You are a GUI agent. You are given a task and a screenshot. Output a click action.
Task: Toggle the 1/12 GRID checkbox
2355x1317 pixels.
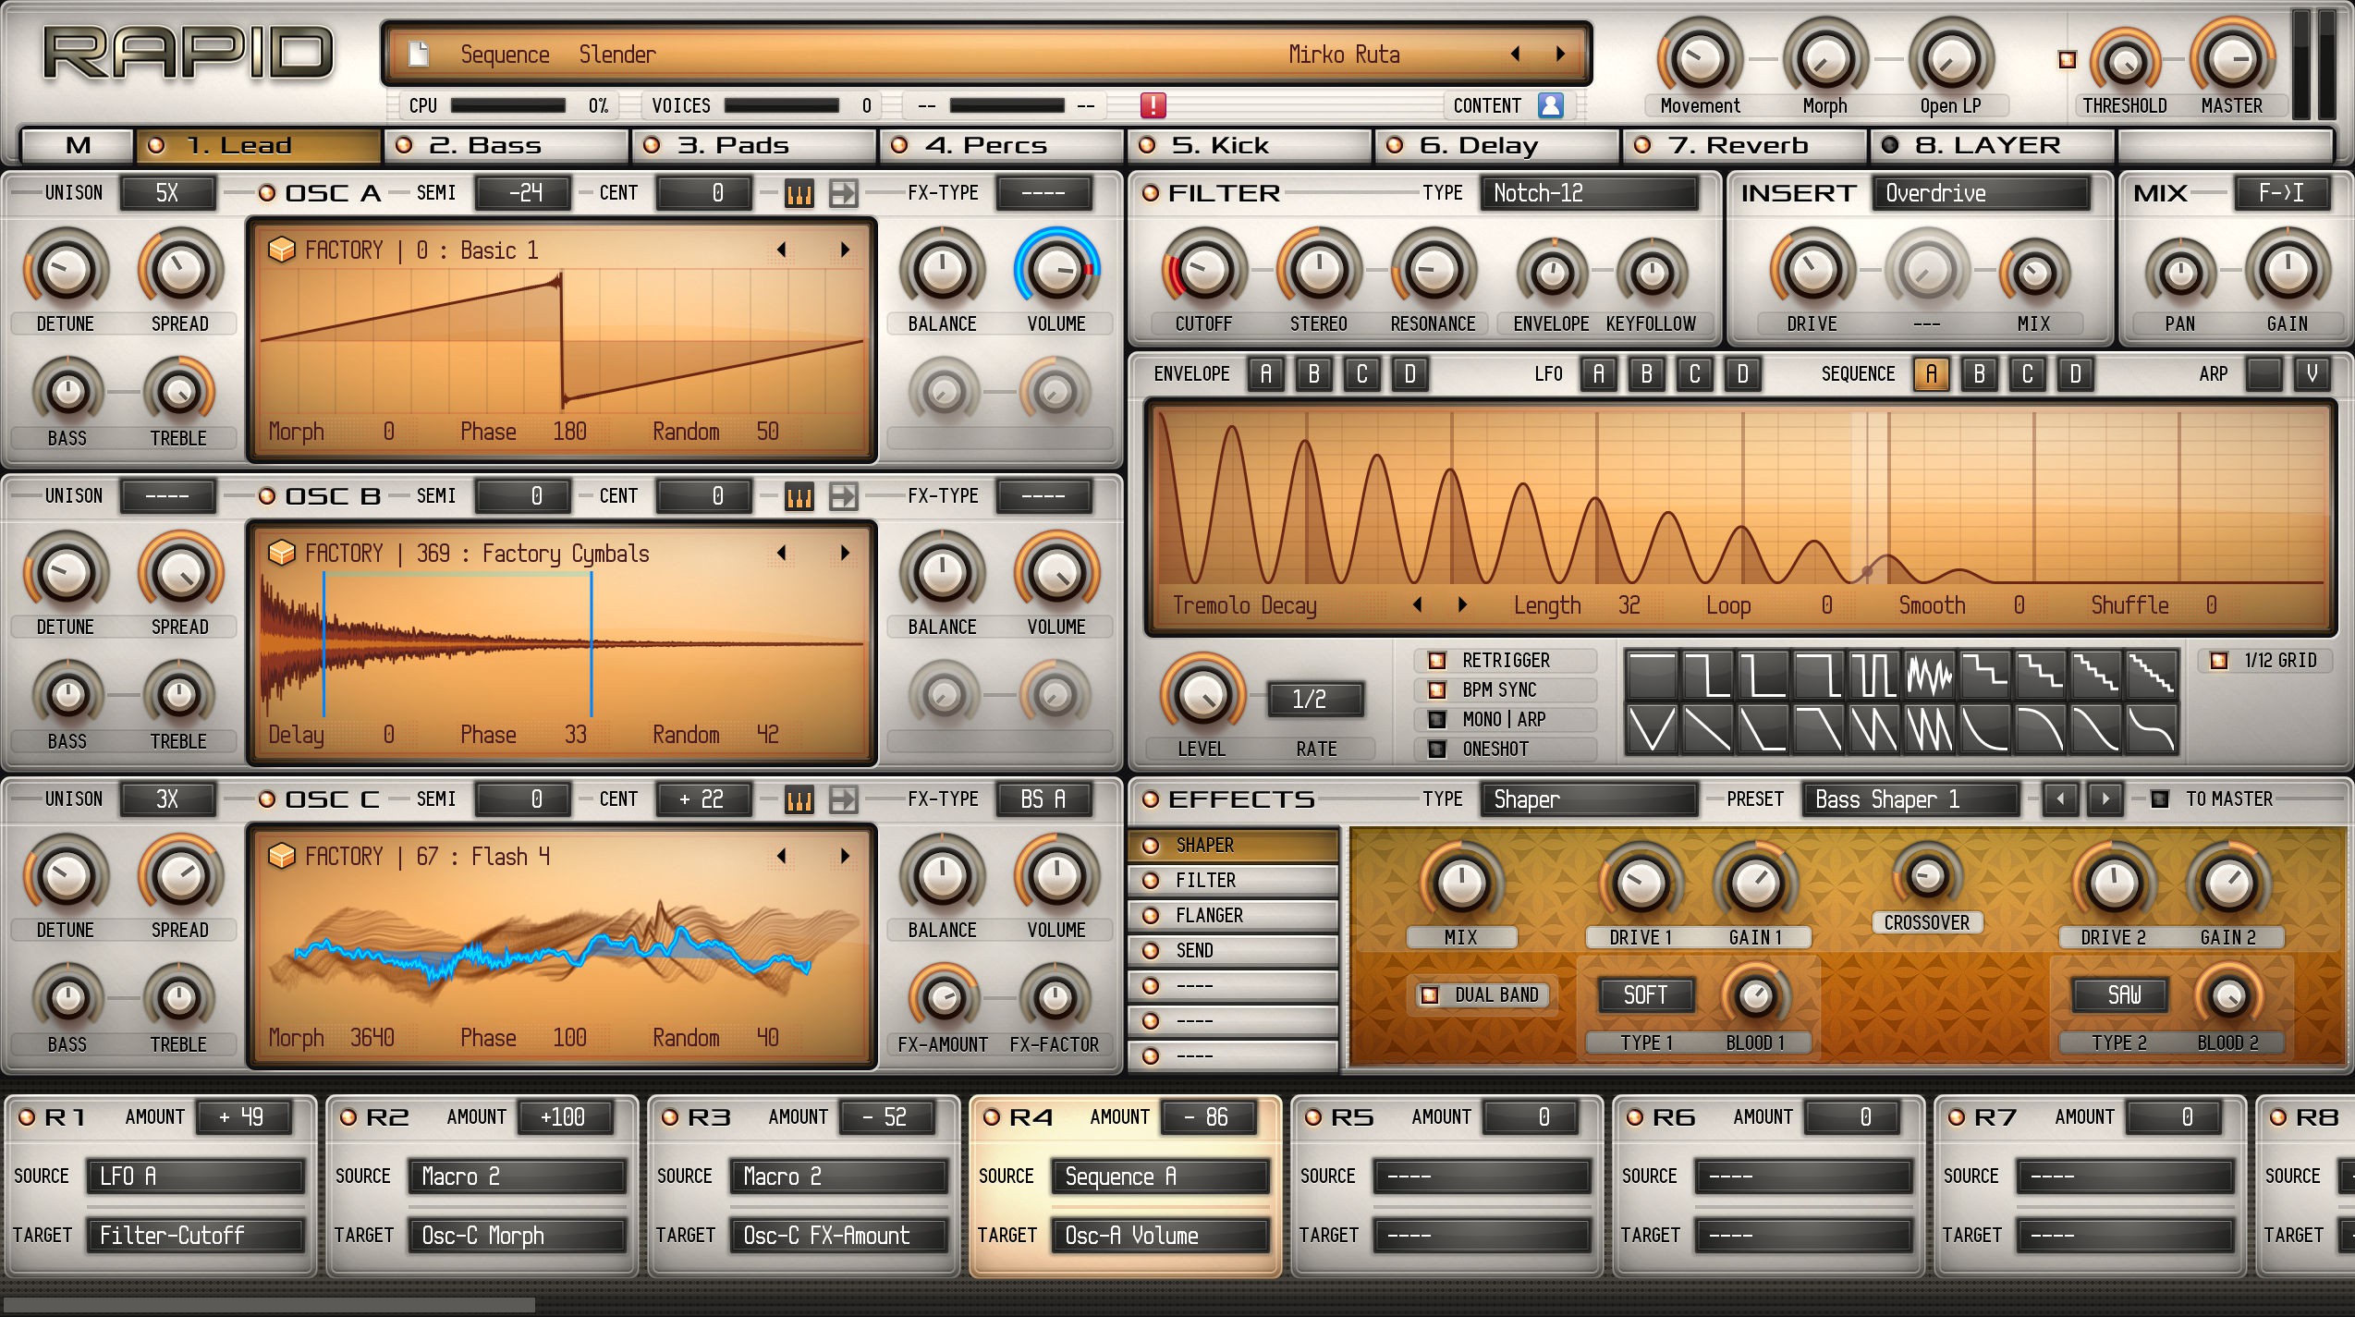pyautogui.click(x=2218, y=660)
